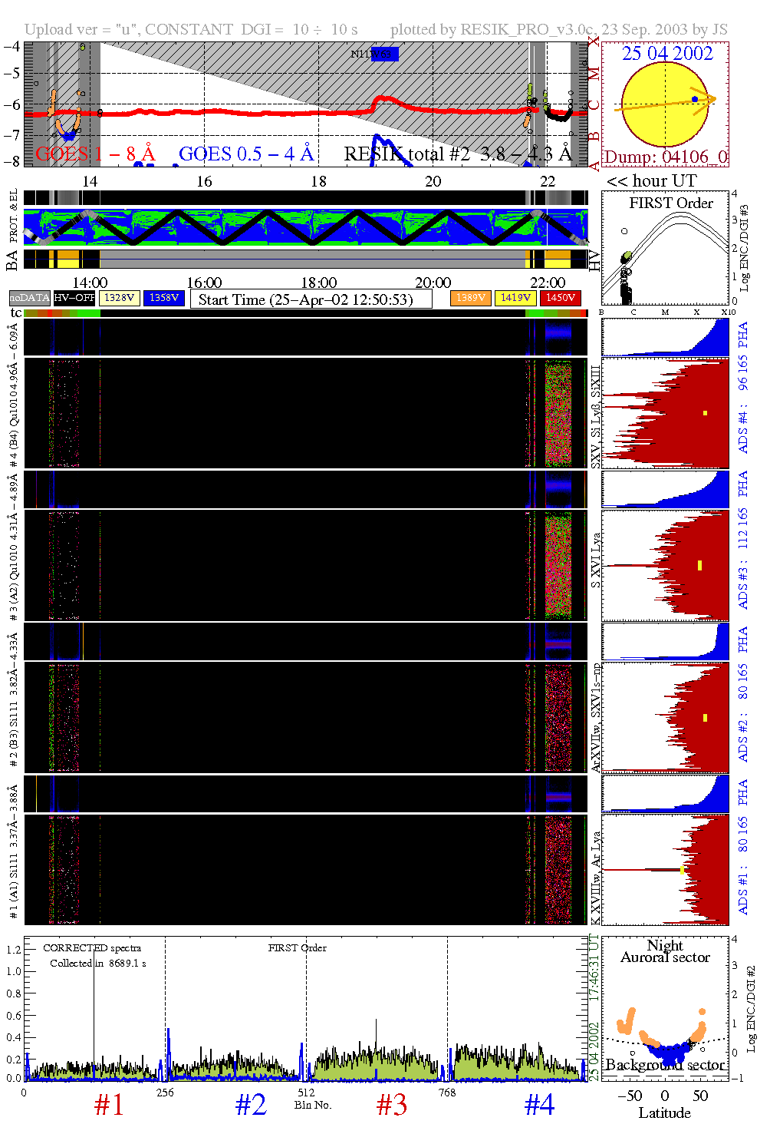The height and width of the screenshot is (1134, 770).
Task: Click the orange 1389V legend swatch
Action: pyautogui.click(x=471, y=298)
